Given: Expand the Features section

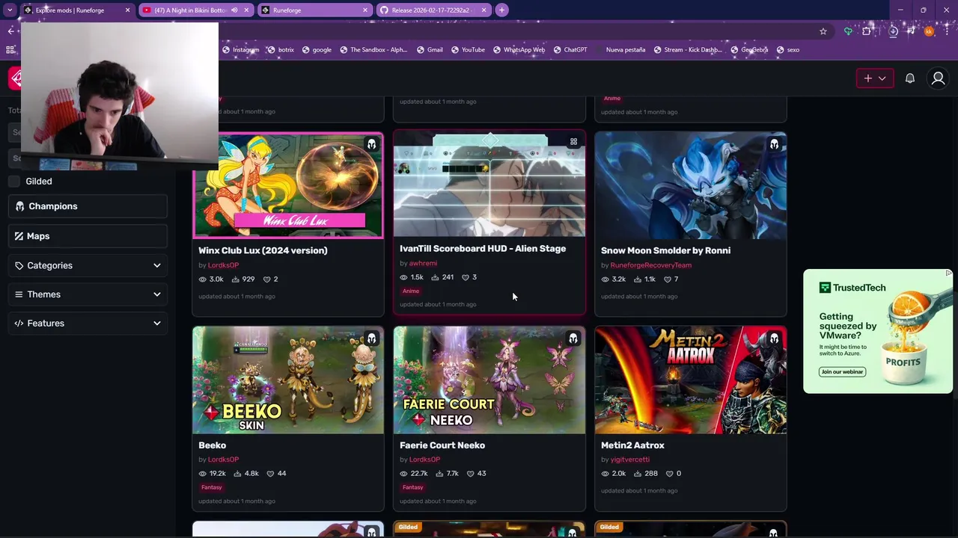Looking at the screenshot, I should pyautogui.click(x=88, y=323).
